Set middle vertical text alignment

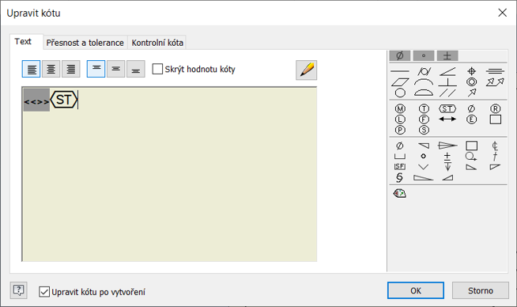[x=115, y=69]
